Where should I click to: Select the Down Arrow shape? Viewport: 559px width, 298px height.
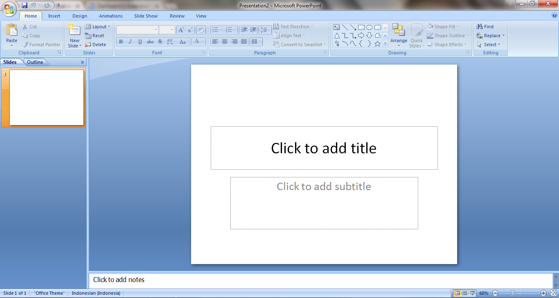(370, 36)
